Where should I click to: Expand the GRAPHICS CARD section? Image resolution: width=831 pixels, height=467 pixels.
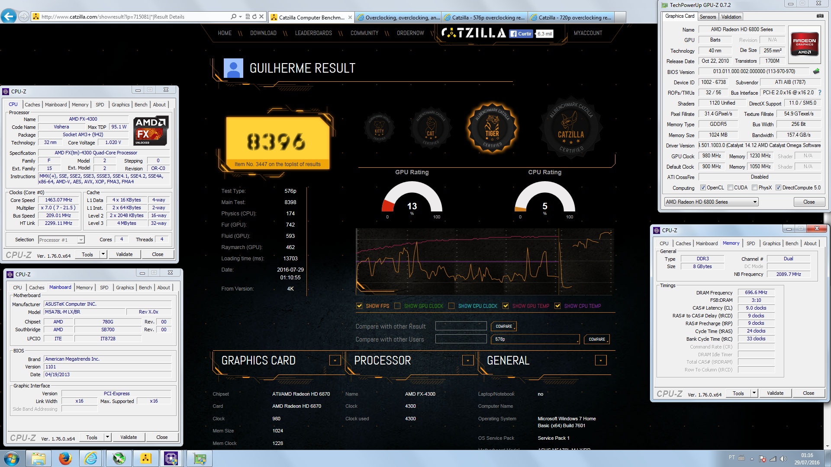pyautogui.click(x=335, y=360)
